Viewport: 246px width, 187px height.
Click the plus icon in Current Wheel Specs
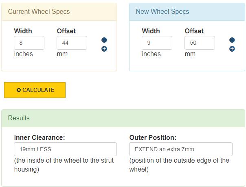tap(104, 49)
